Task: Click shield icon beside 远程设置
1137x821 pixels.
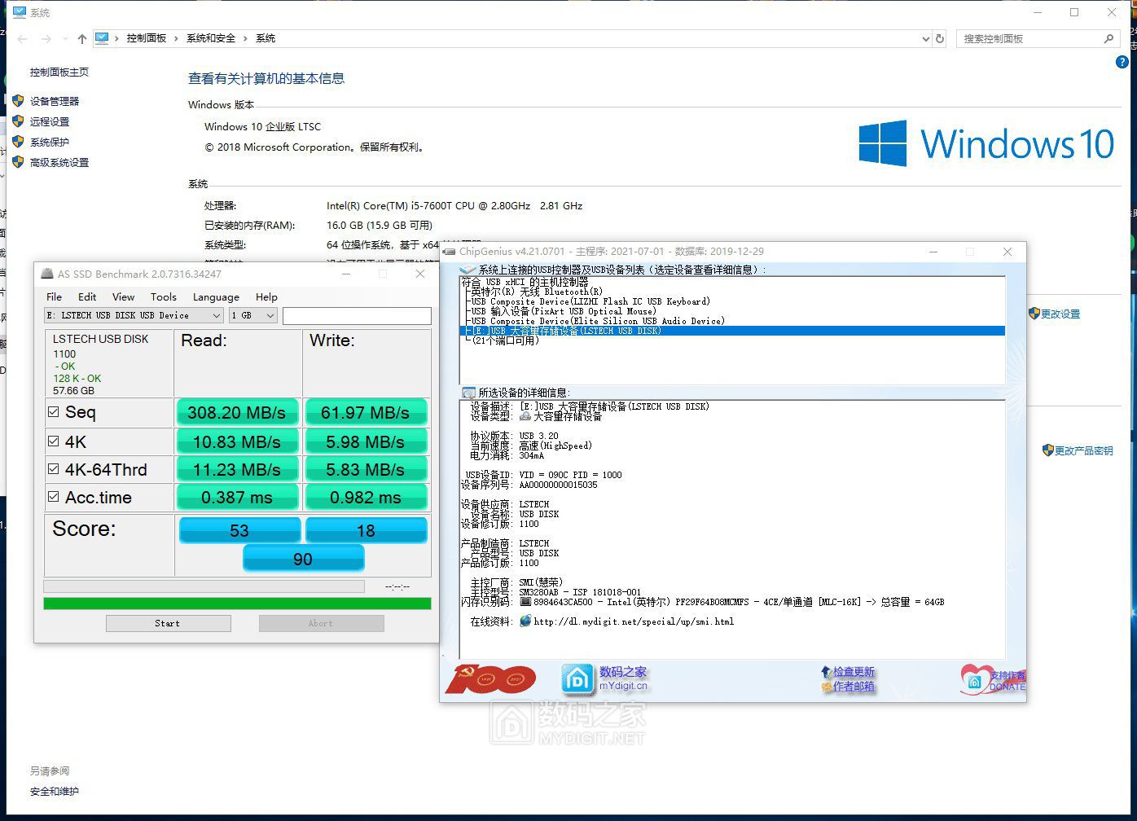Action: click(18, 121)
